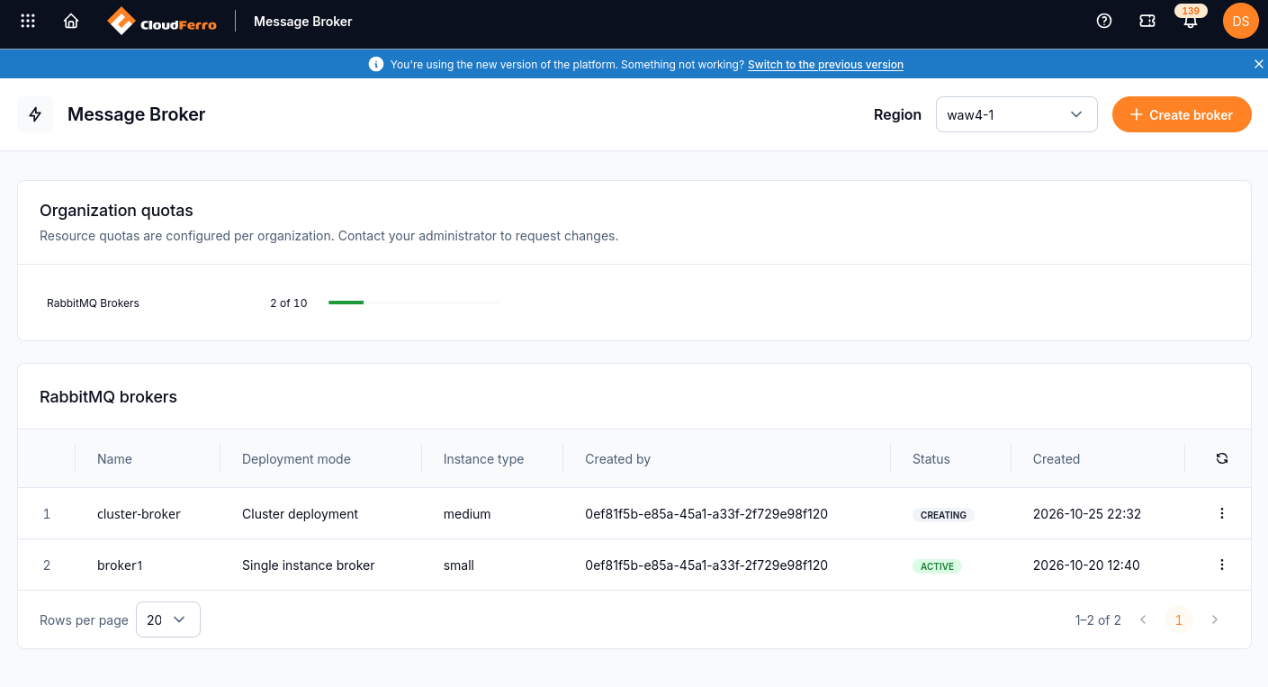Screen dimensions: 1268x687
Task: Click the Status column header
Action: 931,458
